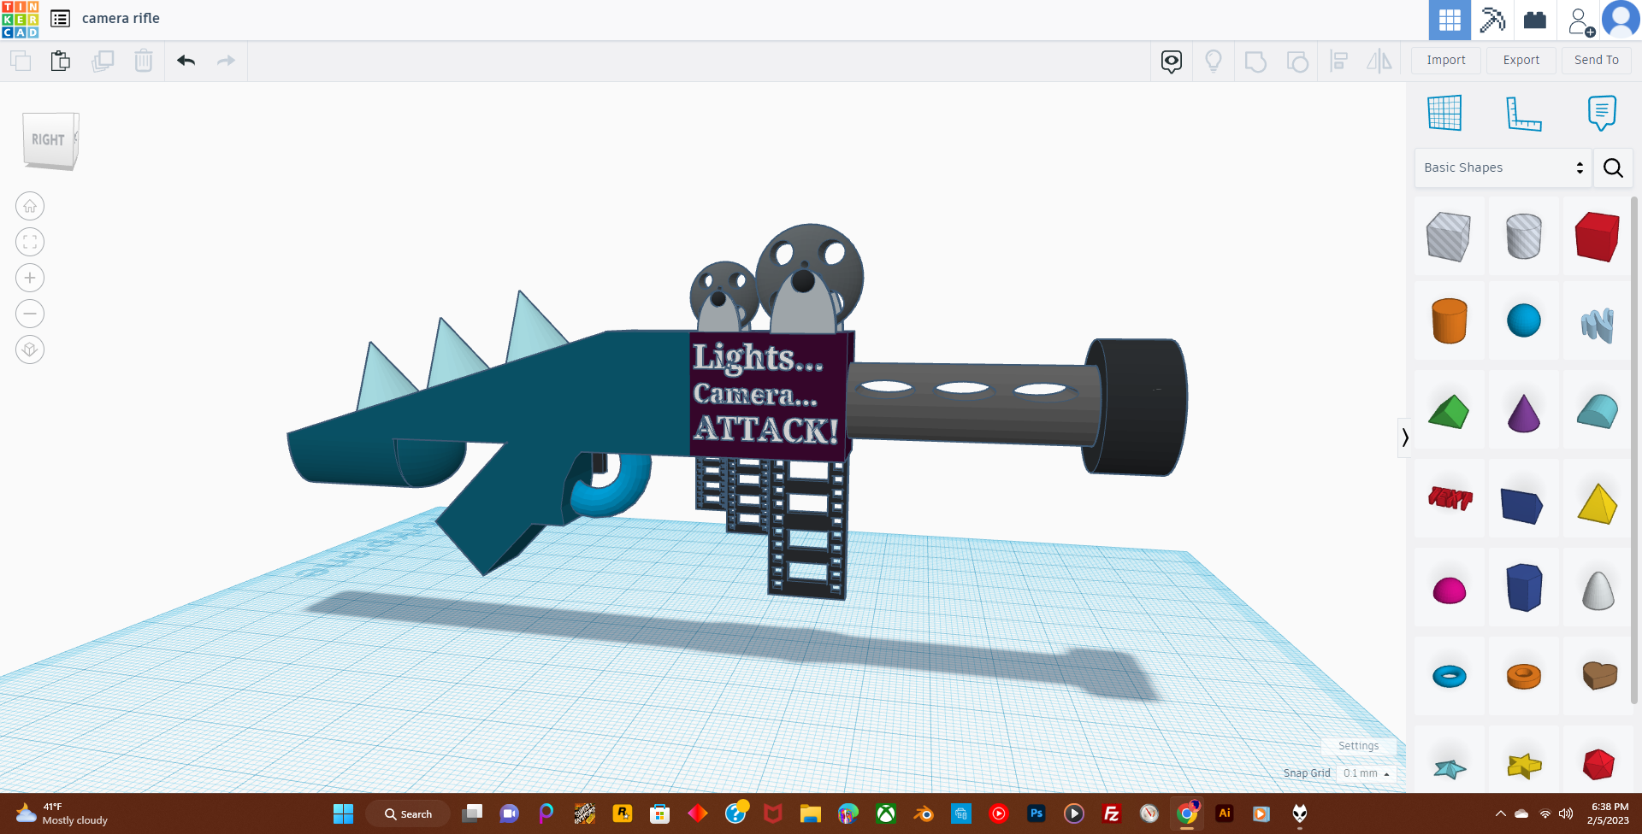Open the Basic Shapes category dropdown
The width and height of the screenshot is (1642, 834).
pyautogui.click(x=1503, y=167)
